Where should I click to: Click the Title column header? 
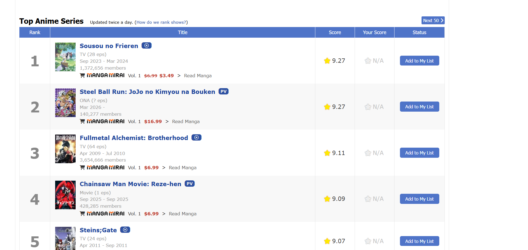pos(183,32)
